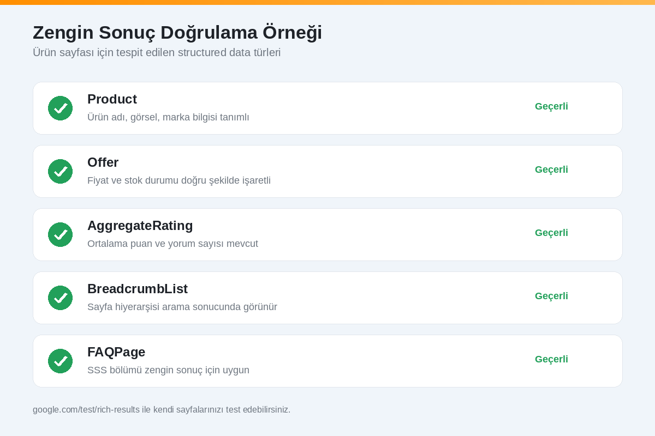Select the Product heading

(x=112, y=99)
